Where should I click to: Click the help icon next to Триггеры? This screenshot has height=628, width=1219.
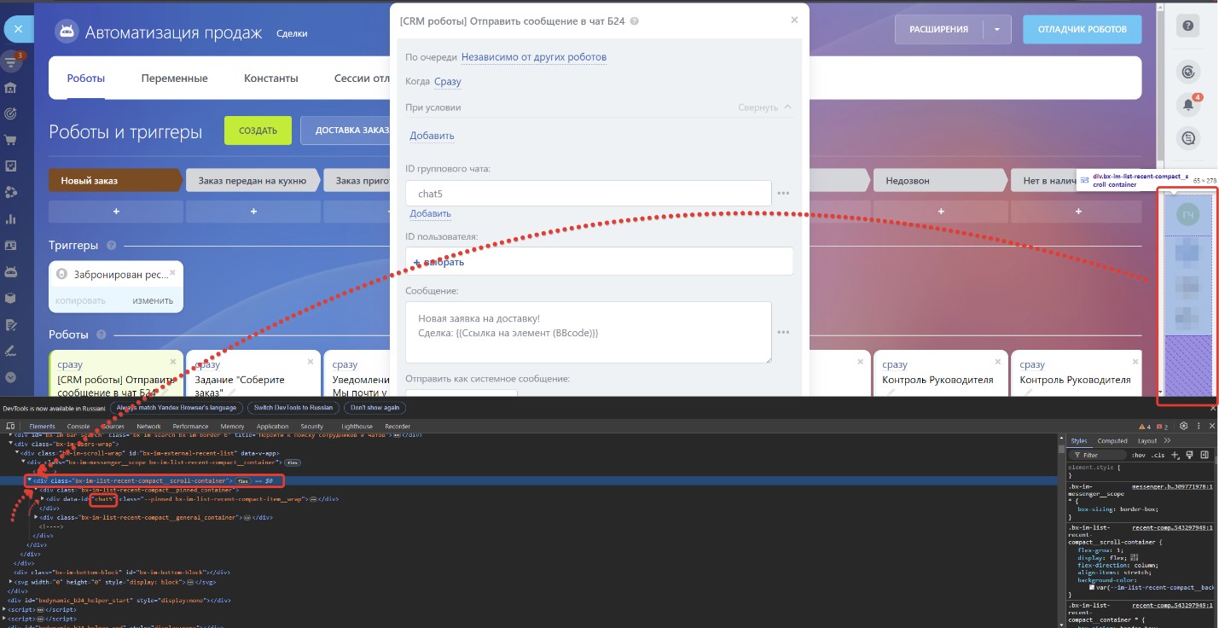coord(111,246)
